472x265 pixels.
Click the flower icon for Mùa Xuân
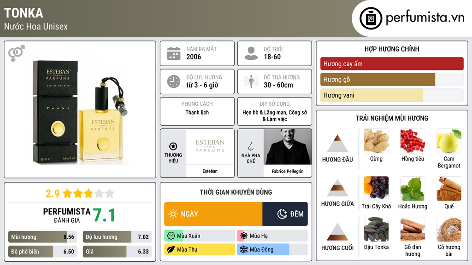(171, 236)
